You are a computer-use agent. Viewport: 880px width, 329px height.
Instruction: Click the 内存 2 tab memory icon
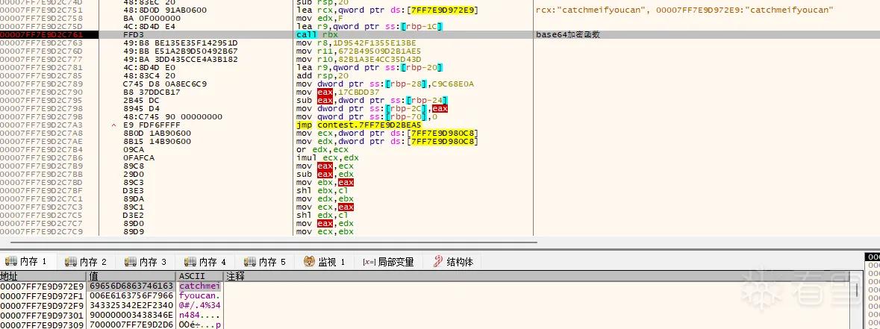tap(71, 262)
